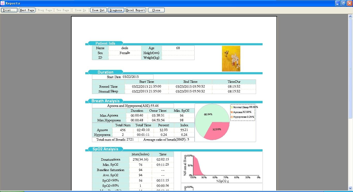Click the Print button
353x192 pixels.
click(x=9, y=10)
